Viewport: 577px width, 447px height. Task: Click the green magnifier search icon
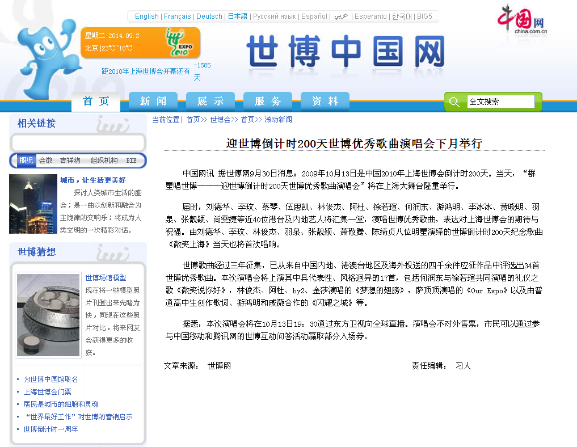coord(454,102)
